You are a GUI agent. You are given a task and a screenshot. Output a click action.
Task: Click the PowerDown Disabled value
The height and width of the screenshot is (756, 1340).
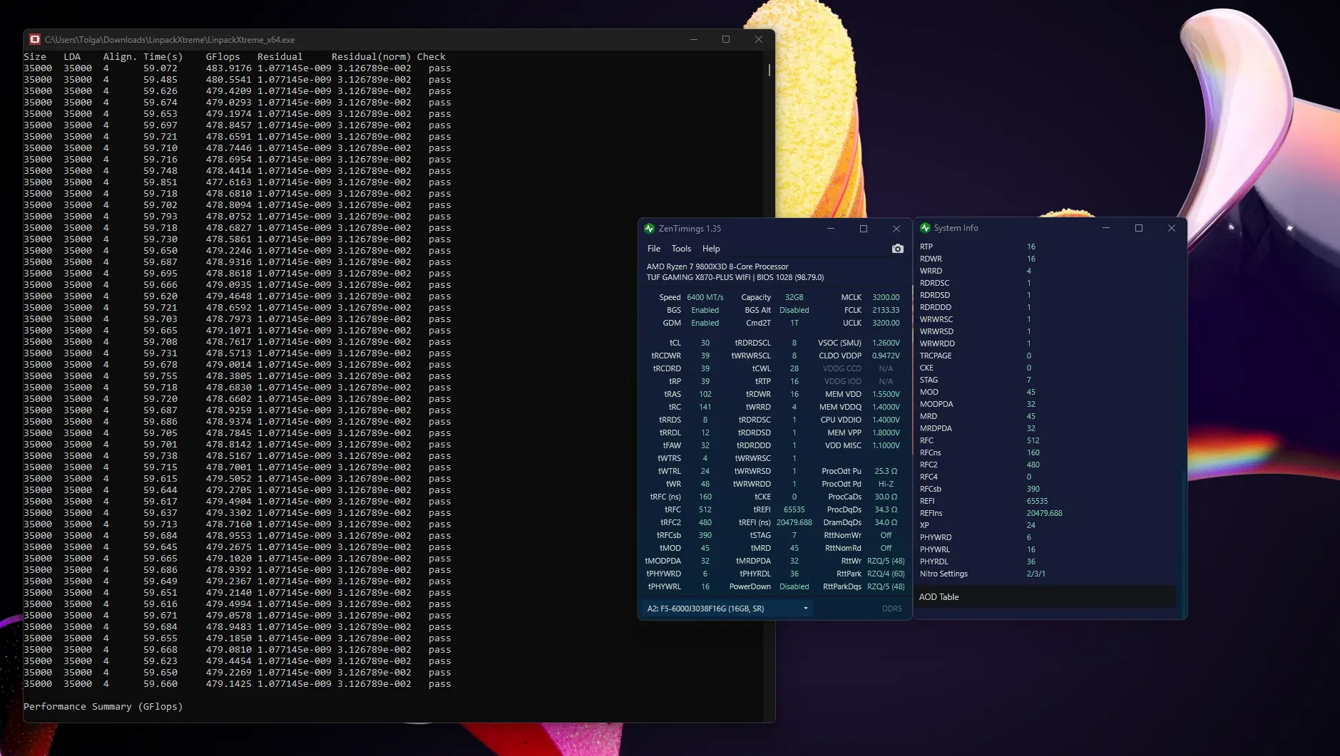point(794,586)
